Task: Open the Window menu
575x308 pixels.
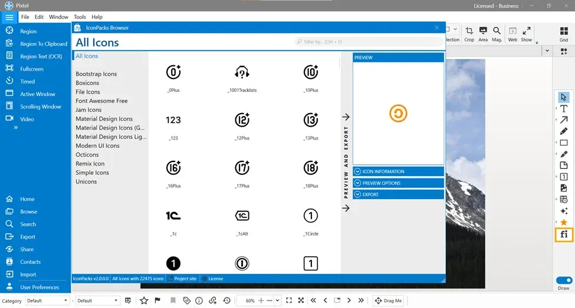Action: 58,17
